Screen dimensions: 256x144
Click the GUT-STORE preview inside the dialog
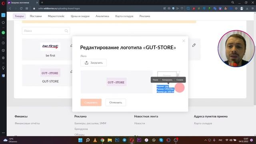point(116,82)
